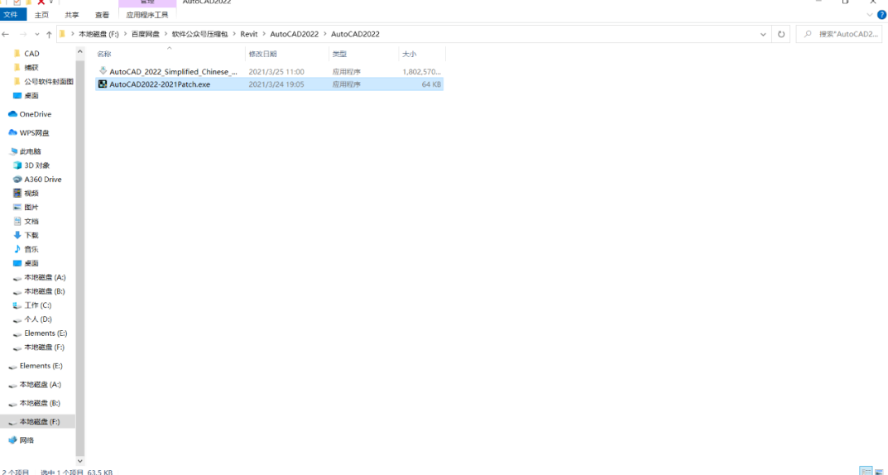Open Help with the blue question icon

tap(883, 14)
